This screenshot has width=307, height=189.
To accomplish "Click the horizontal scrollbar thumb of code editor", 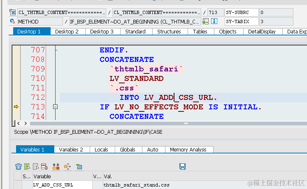I will click(x=186, y=123).
